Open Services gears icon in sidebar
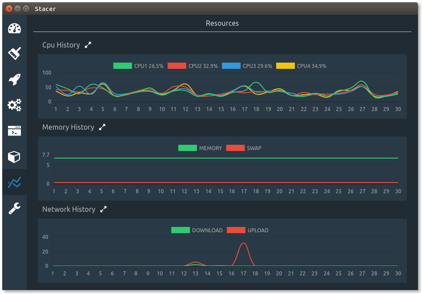Image resolution: width=422 pixels, height=294 pixels. click(15, 105)
